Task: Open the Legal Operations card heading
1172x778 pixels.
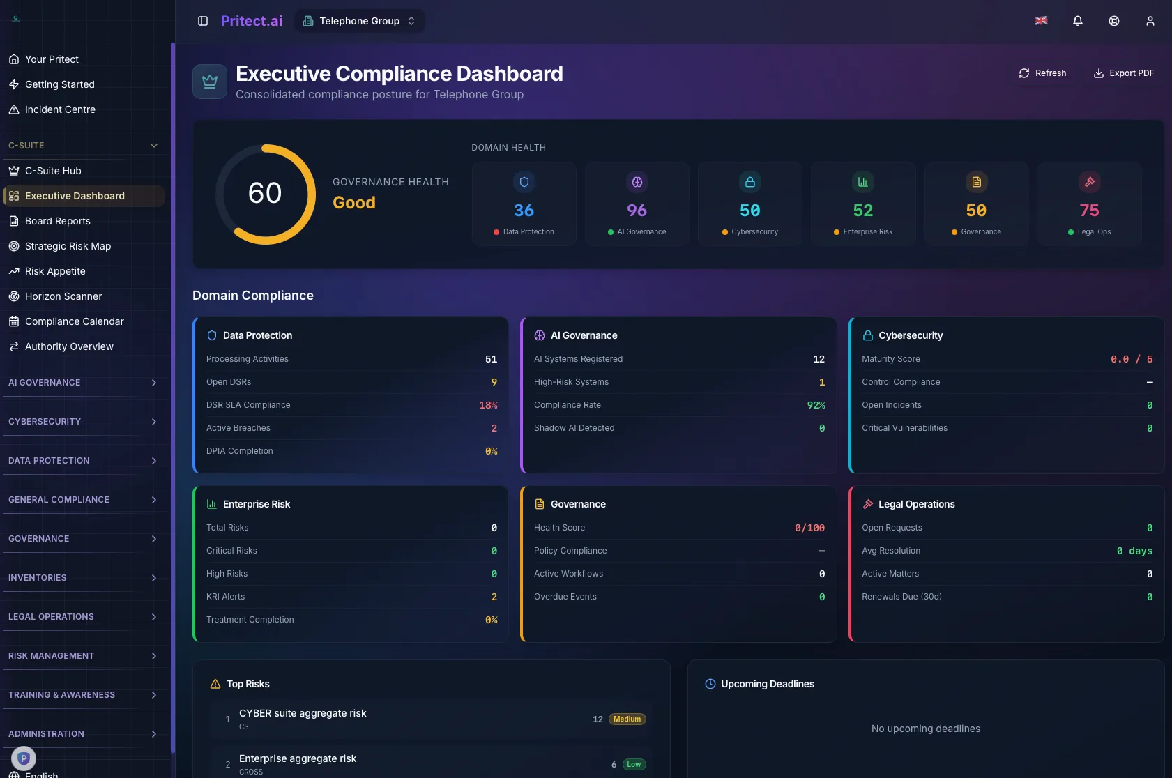Action: point(916,504)
